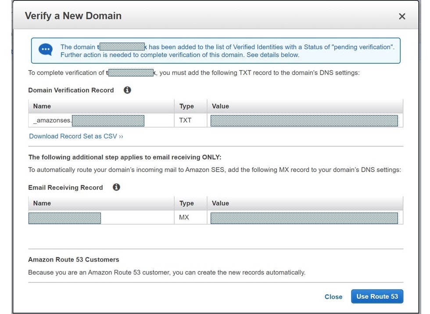Image resolution: width=430 pixels, height=314 pixels.
Task: Click Value header in Email Receiving table
Action: coord(305,203)
